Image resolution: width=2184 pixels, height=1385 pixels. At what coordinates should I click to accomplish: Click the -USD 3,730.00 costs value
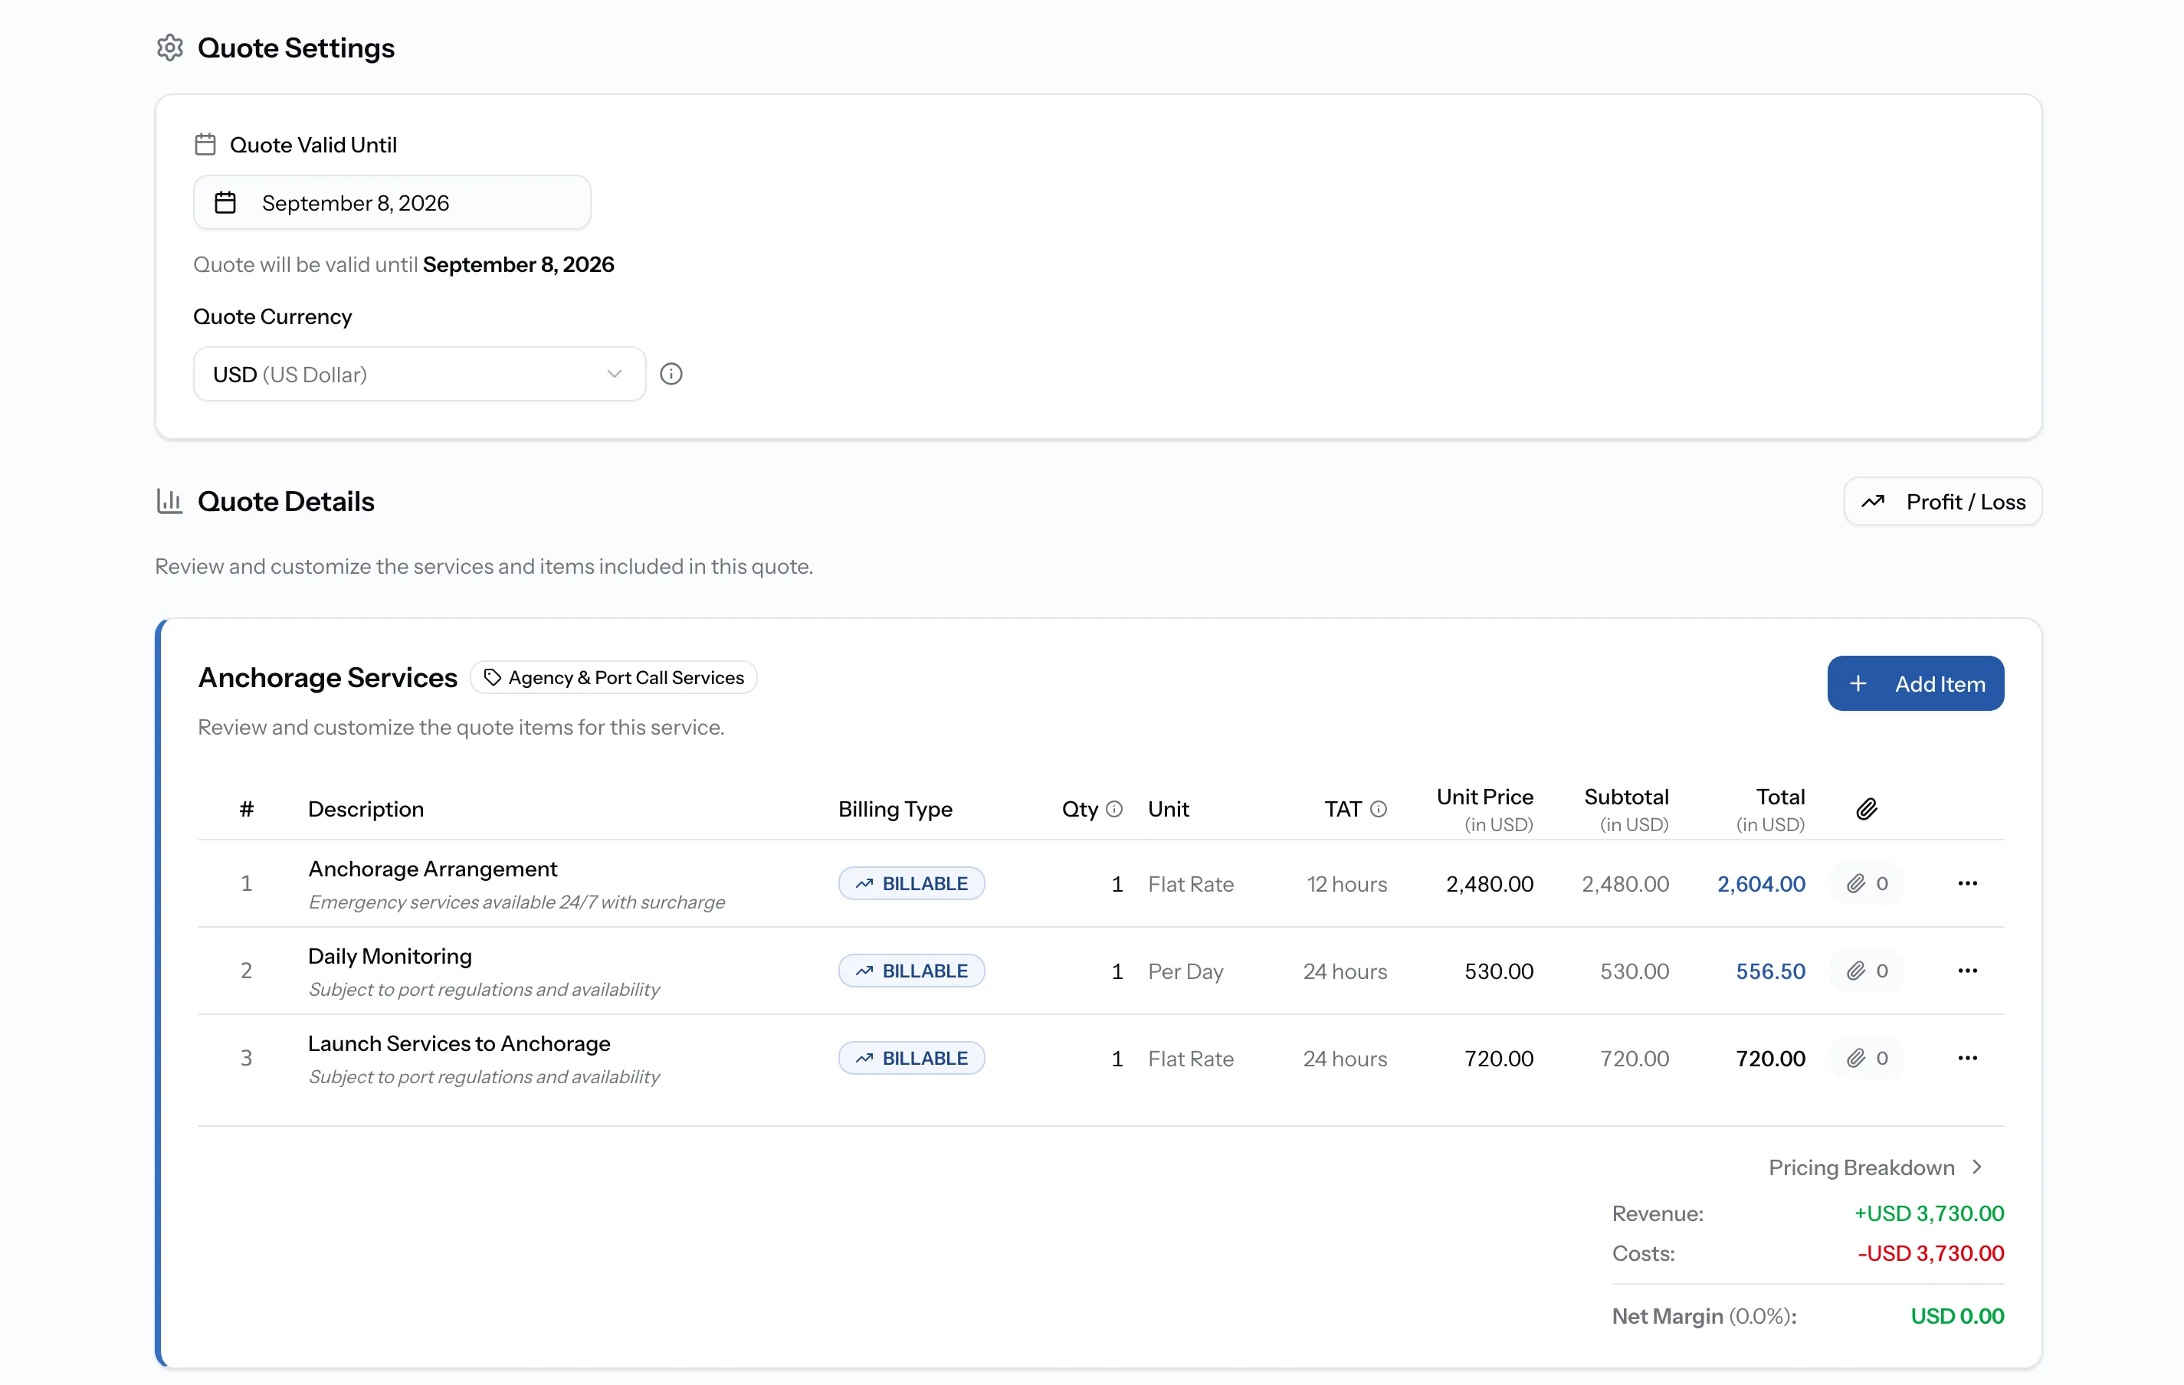pos(1930,1252)
